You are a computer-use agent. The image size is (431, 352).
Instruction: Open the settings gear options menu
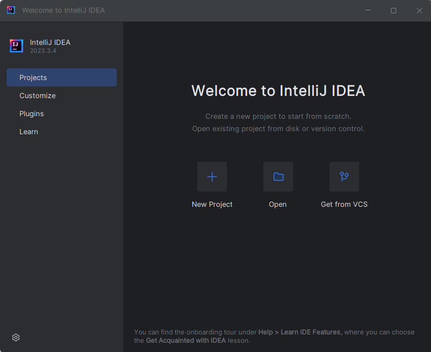pos(16,337)
